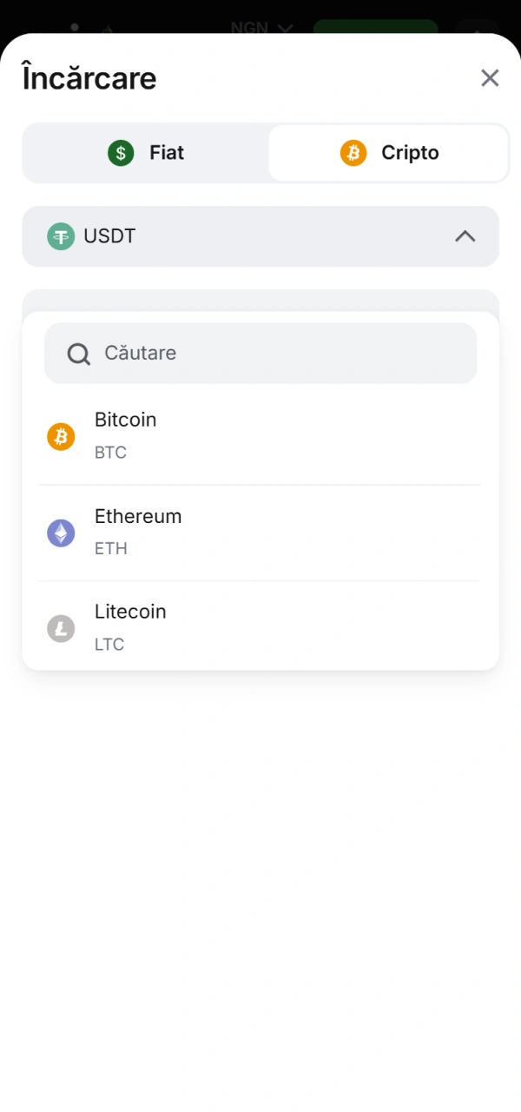This screenshot has height=1112, width=521.
Task: Click the BTC ticker label
Action: click(110, 453)
